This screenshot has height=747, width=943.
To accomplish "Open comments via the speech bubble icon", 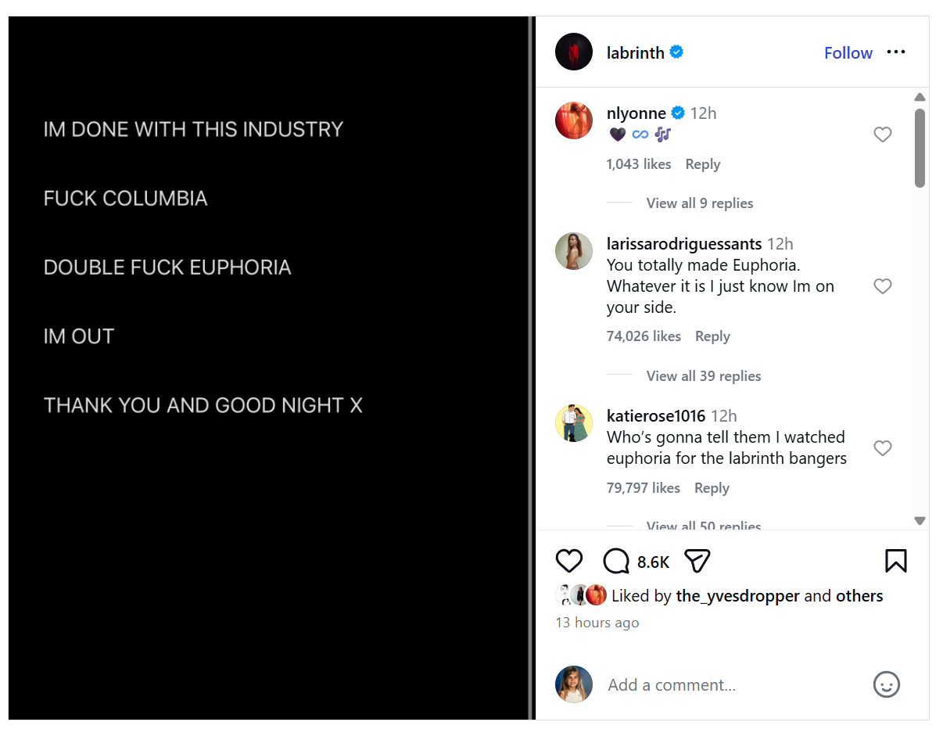I will tap(616, 561).
